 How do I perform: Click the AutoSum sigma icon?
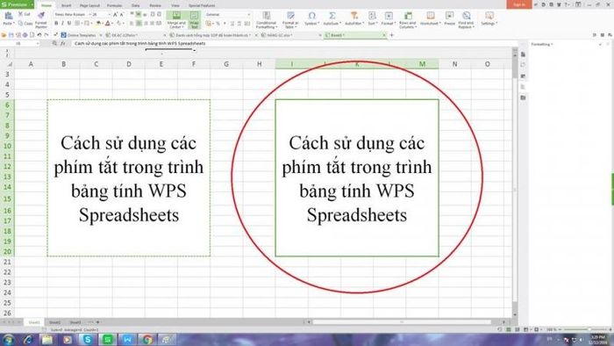tap(332, 16)
